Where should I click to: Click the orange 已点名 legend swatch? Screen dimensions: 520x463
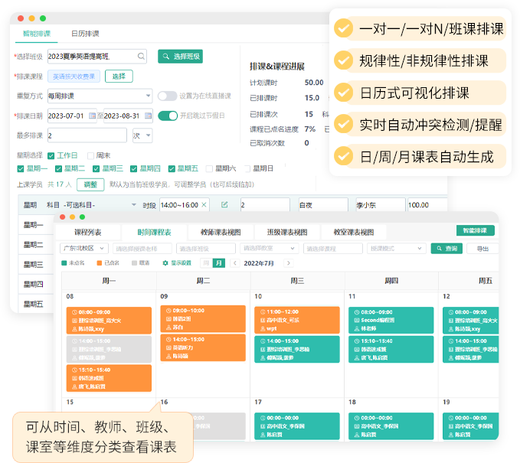(100, 263)
